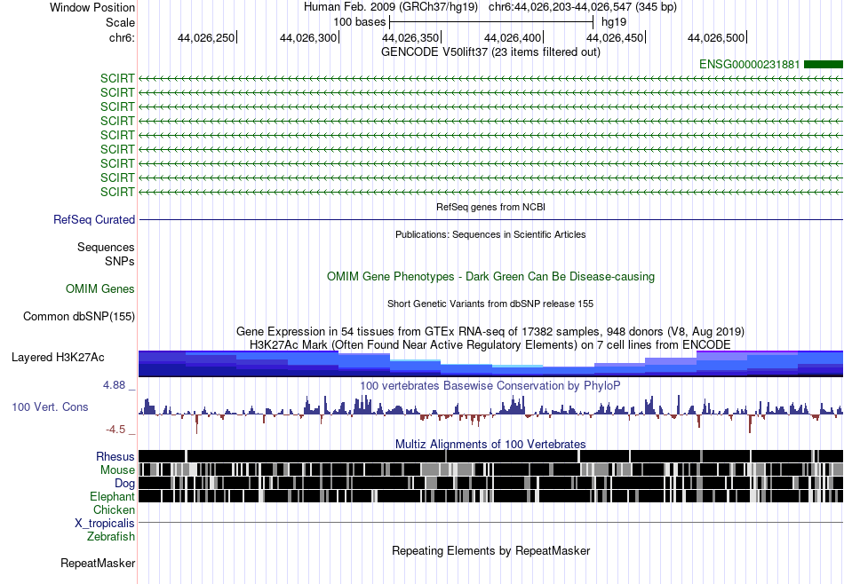Click the Chicken species label
844x584 pixels.
point(114,509)
